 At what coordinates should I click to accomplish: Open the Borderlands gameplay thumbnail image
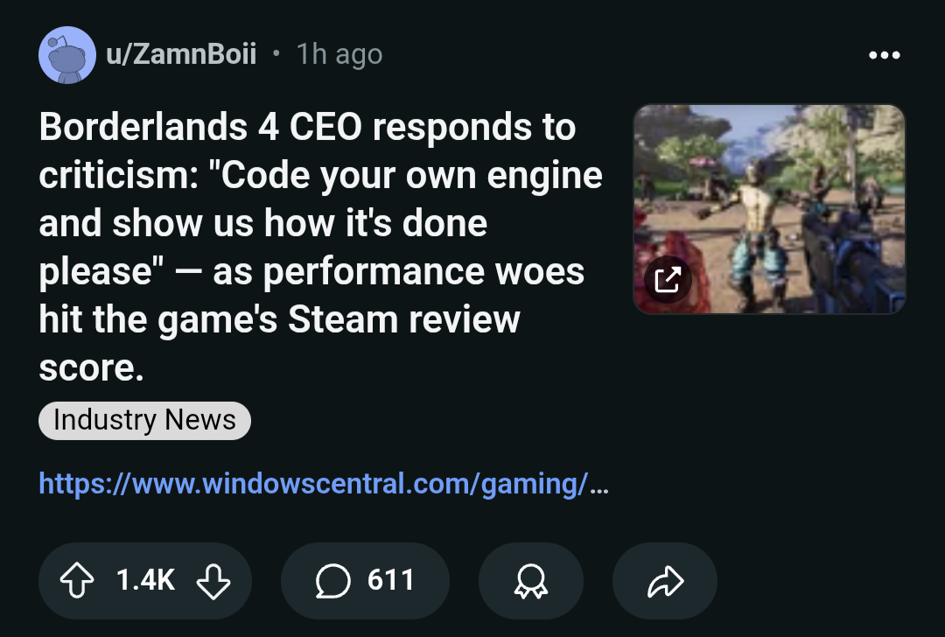tap(769, 209)
